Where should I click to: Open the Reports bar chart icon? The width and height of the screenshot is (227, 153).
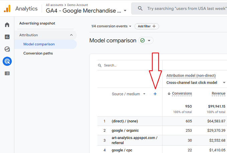(7, 37)
